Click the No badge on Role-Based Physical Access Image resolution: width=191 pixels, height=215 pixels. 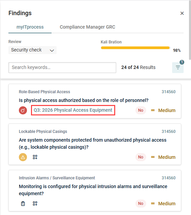140,110
